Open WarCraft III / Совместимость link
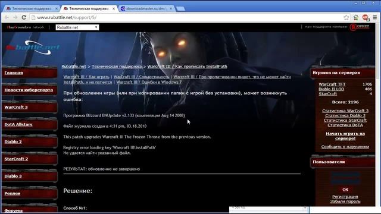This screenshot has height=214, width=381. click(x=141, y=77)
